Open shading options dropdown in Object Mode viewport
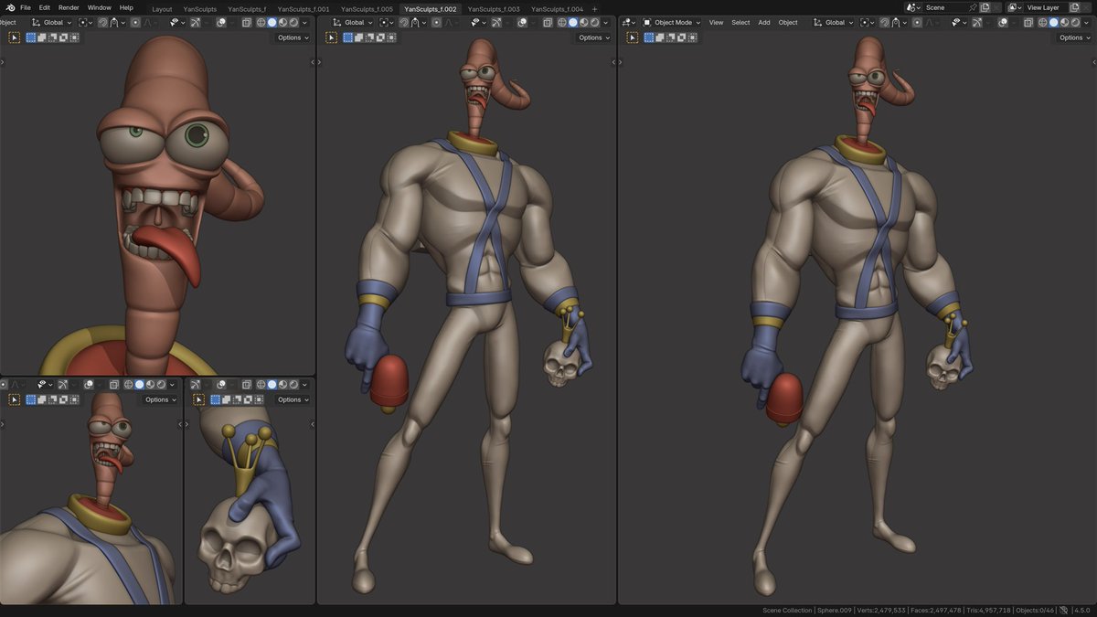This screenshot has height=617, width=1097. coord(1086,22)
